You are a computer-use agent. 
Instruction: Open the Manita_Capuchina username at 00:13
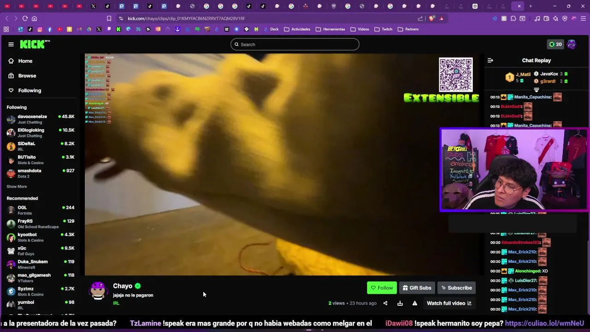pos(532,97)
